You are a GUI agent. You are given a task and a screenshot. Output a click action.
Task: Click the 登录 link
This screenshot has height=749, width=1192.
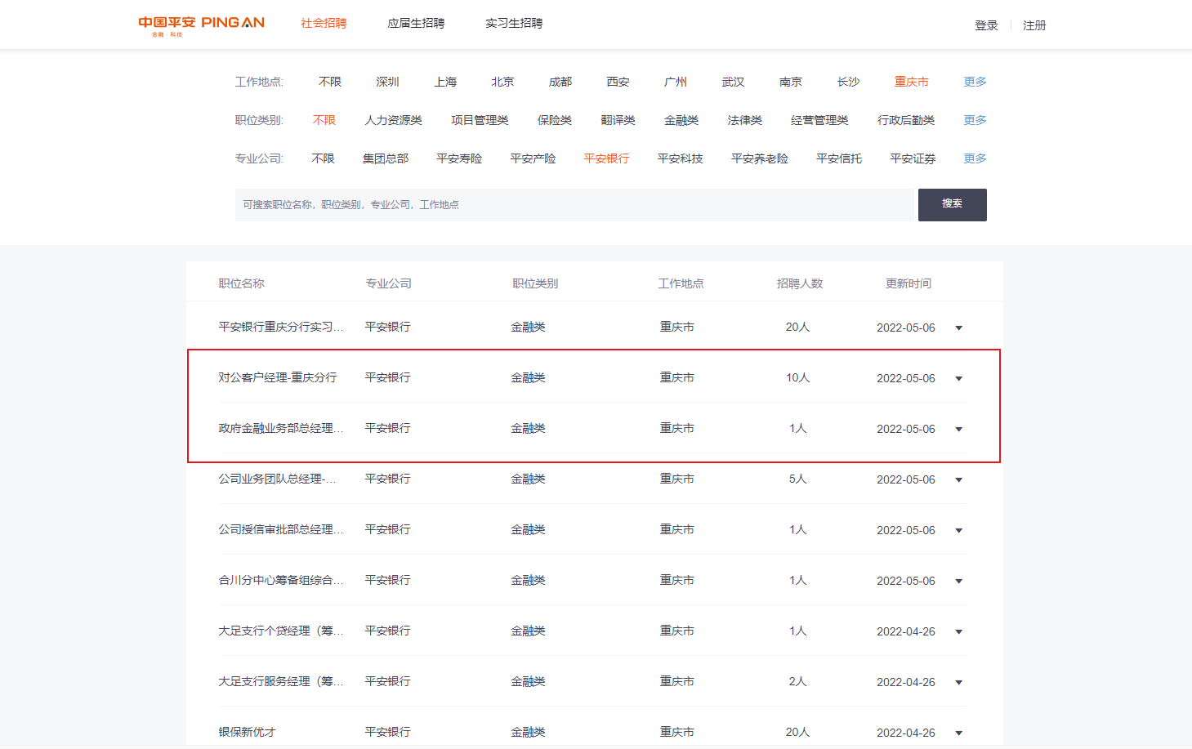tap(986, 25)
